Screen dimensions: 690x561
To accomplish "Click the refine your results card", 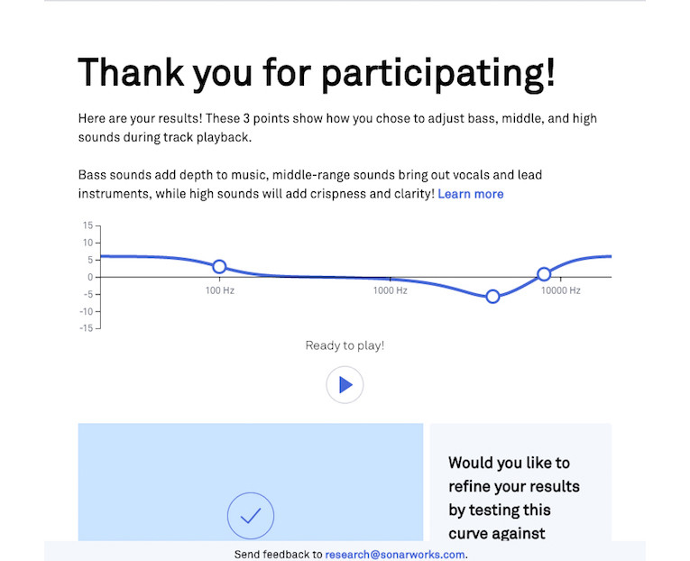I will pyautogui.click(x=520, y=483).
